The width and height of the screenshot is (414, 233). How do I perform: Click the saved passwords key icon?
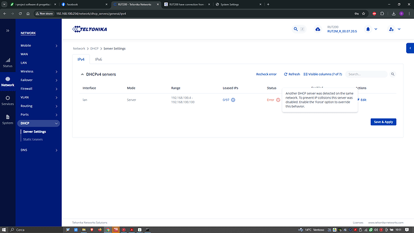click(x=356, y=13)
